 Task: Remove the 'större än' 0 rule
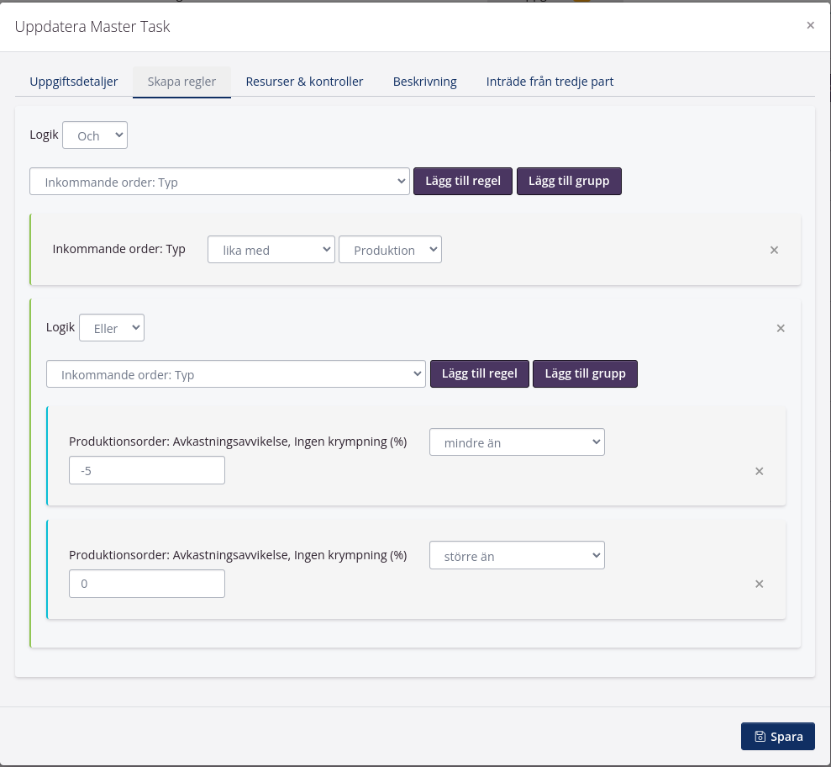coord(759,585)
